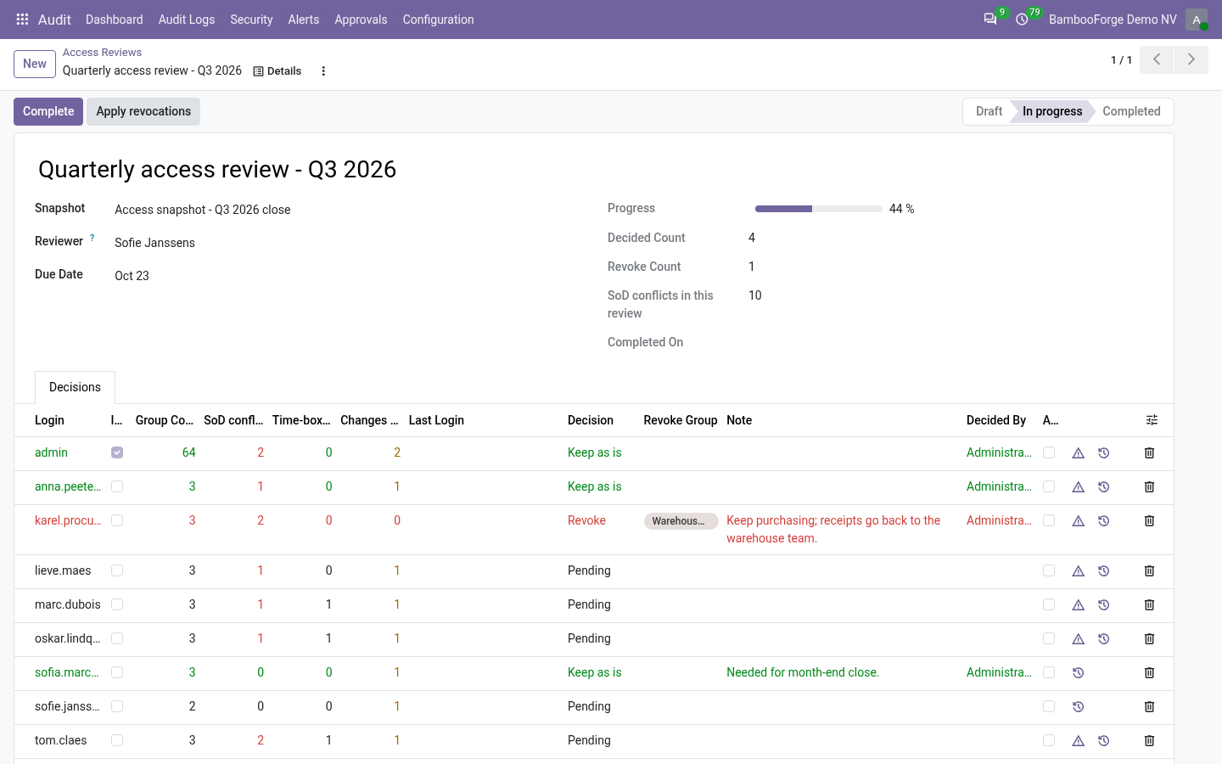
Task: Click the Due Date field Oct 23
Action: (x=132, y=276)
